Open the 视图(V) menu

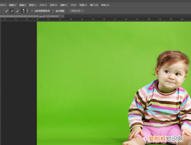pyautogui.click(x=83, y=5)
